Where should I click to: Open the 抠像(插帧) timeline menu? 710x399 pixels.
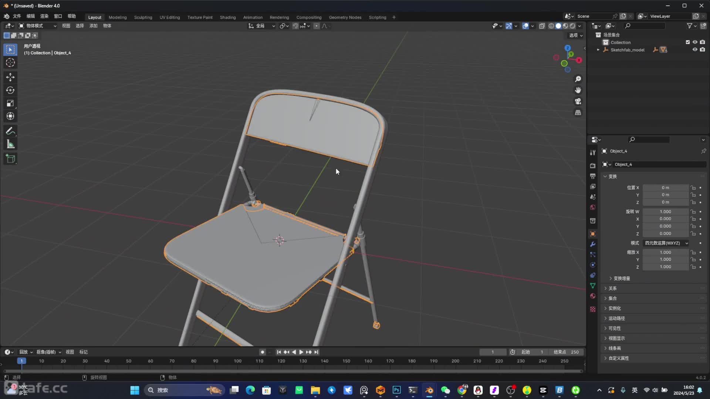[48, 352]
